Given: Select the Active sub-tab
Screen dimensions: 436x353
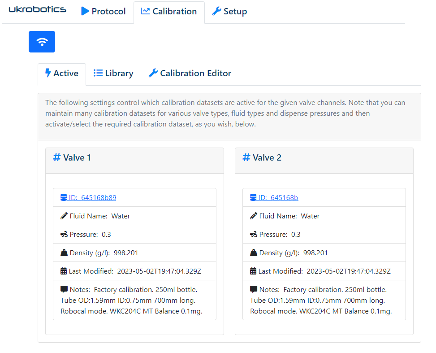Looking at the screenshot, I should tap(61, 74).
